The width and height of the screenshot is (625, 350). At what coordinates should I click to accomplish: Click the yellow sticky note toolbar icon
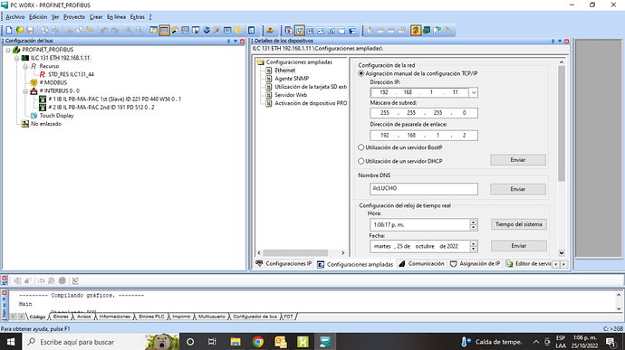(238, 30)
